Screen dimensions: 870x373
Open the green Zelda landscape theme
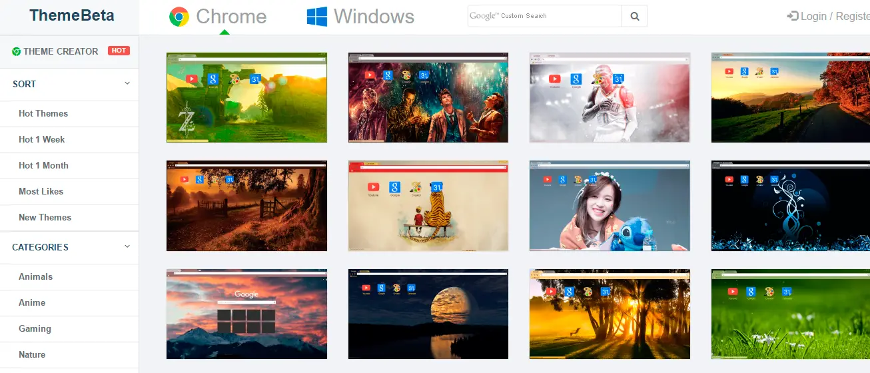[x=246, y=98]
